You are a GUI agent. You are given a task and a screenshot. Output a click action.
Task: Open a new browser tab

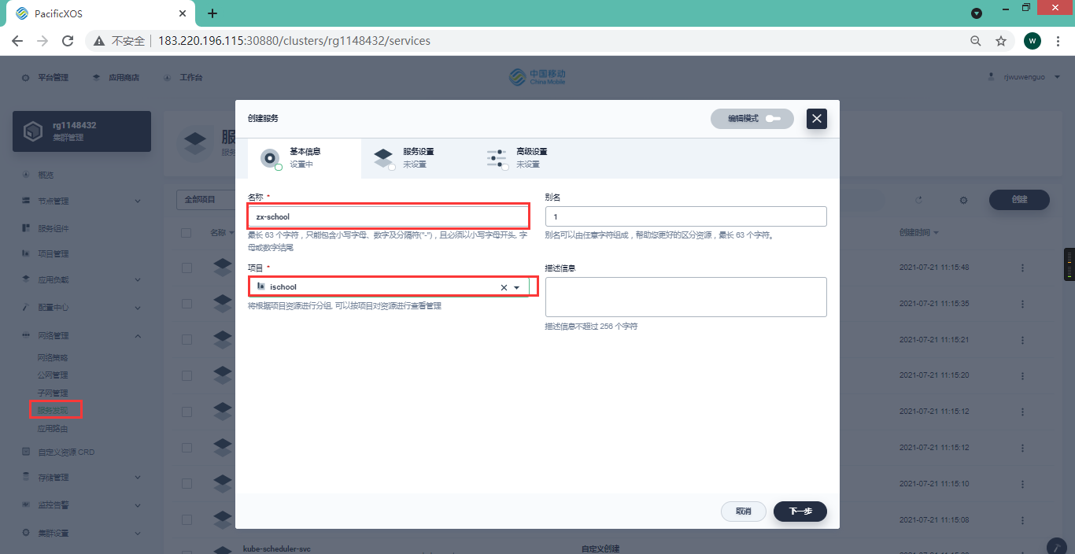pyautogui.click(x=212, y=13)
